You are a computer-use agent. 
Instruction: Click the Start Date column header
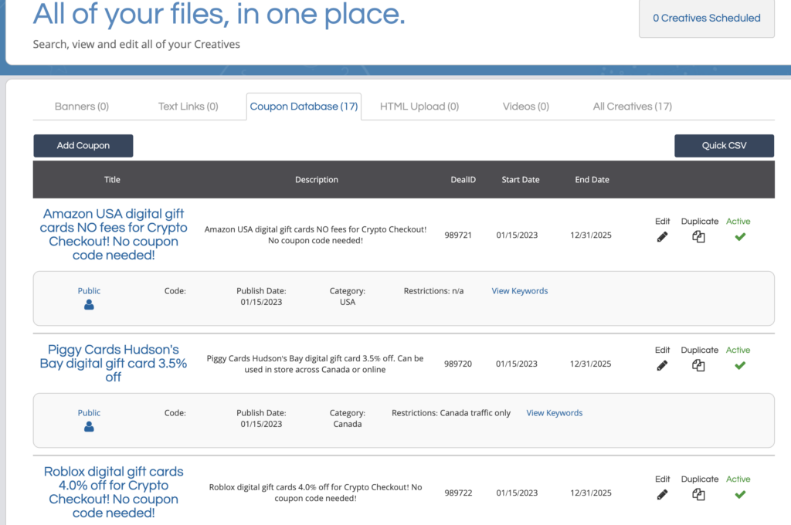coord(520,180)
